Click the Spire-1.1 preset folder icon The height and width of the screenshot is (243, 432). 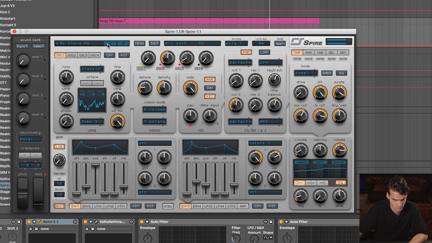[31, 229]
